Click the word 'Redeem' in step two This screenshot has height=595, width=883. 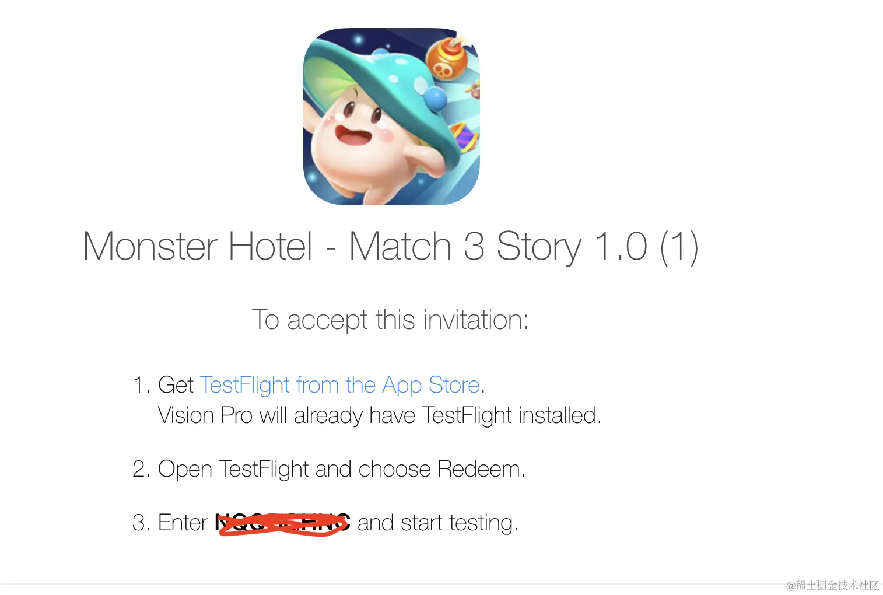(481, 469)
